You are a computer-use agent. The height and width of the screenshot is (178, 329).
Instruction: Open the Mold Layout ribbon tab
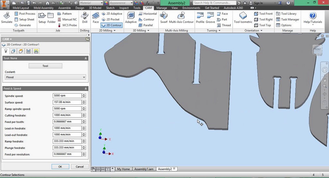tap(21, 8)
